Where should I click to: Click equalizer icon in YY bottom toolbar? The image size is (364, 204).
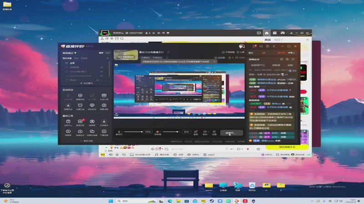124,155
